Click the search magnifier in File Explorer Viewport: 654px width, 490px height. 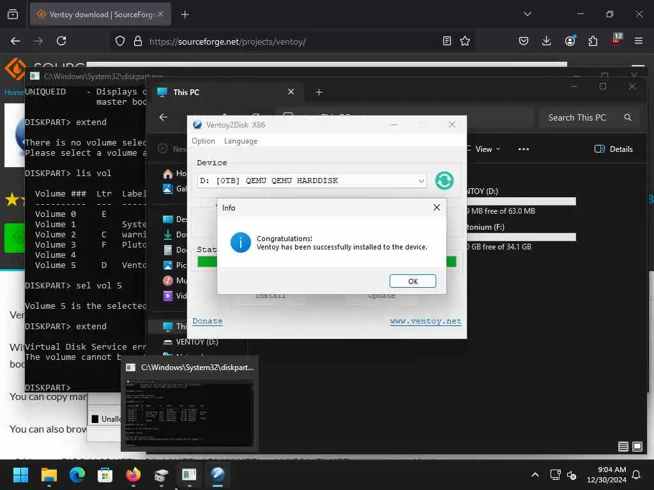click(x=627, y=117)
